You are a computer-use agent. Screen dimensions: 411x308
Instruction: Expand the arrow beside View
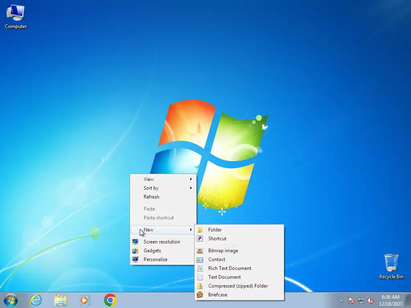[x=191, y=179]
